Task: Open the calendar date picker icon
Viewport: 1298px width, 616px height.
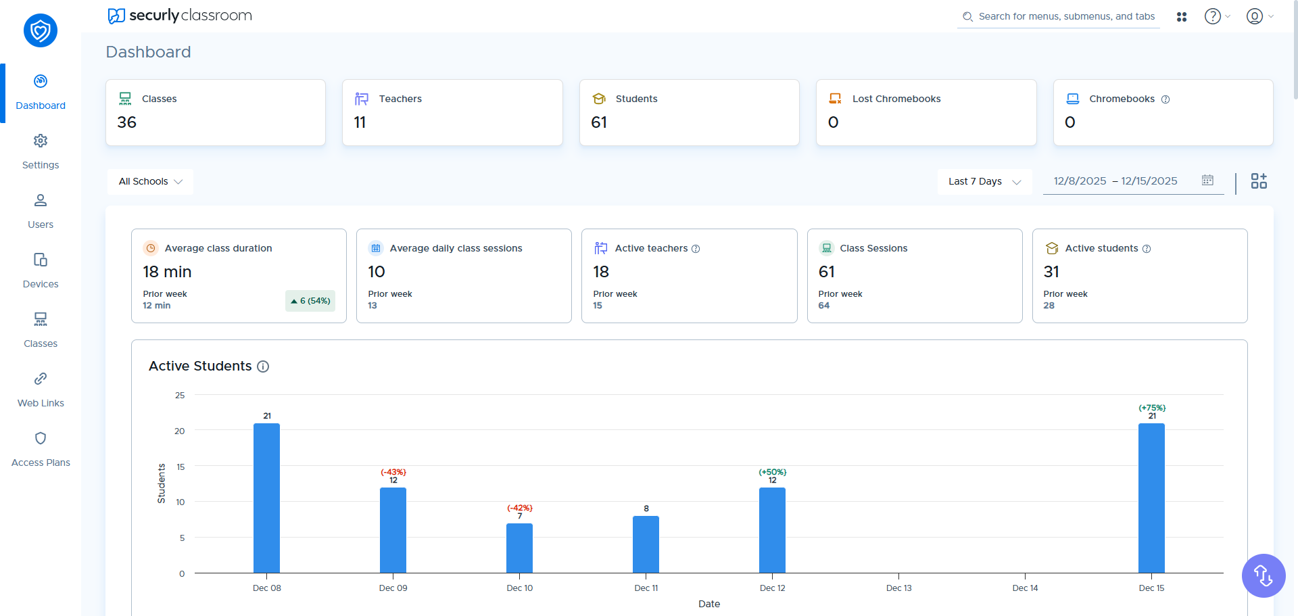Action: [1207, 181]
